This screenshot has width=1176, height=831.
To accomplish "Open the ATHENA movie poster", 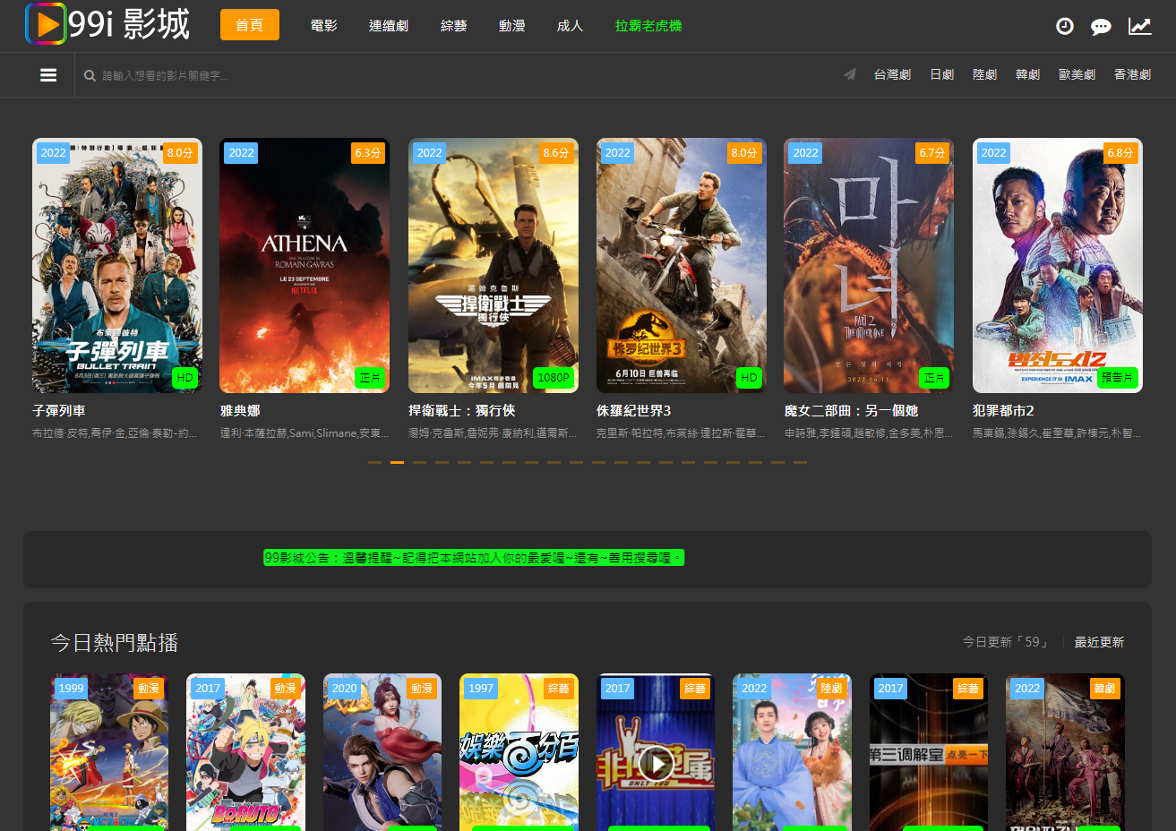I will [305, 265].
